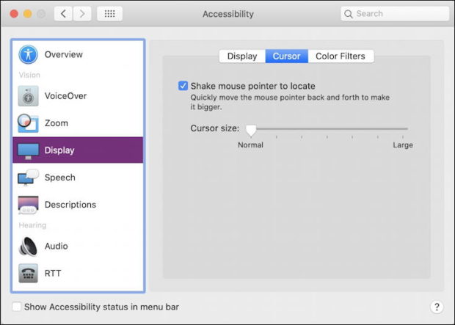Set cursor size at the Large end
455x325 pixels.
click(x=403, y=128)
